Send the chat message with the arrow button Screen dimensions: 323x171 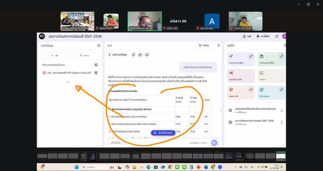pyautogui.click(x=214, y=142)
